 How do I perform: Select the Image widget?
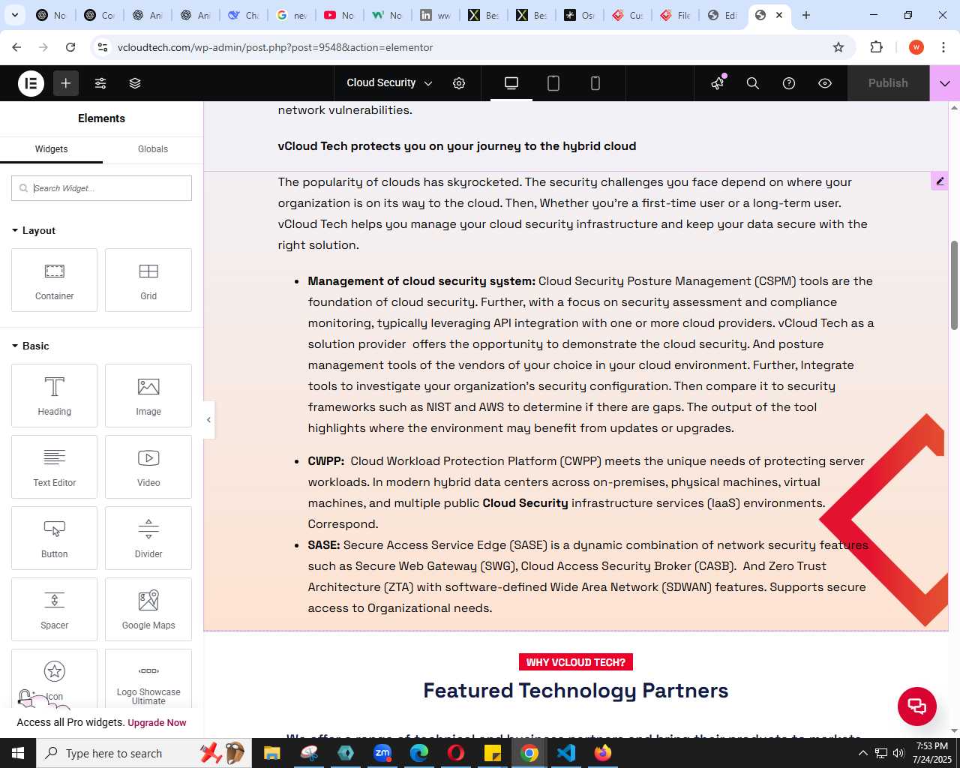pos(148,395)
